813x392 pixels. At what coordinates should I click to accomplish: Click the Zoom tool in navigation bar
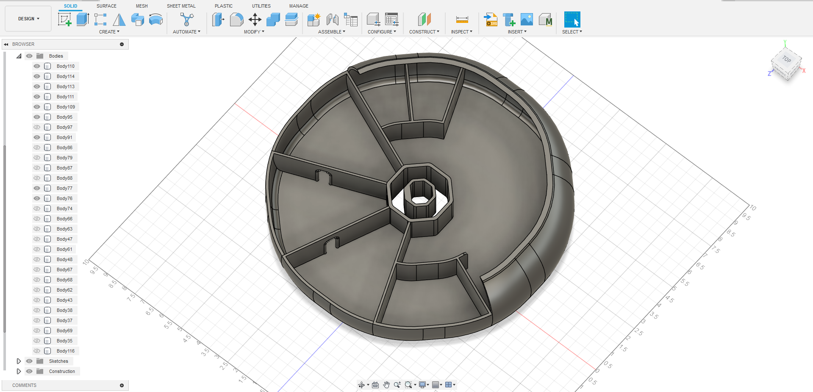[x=397, y=385]
